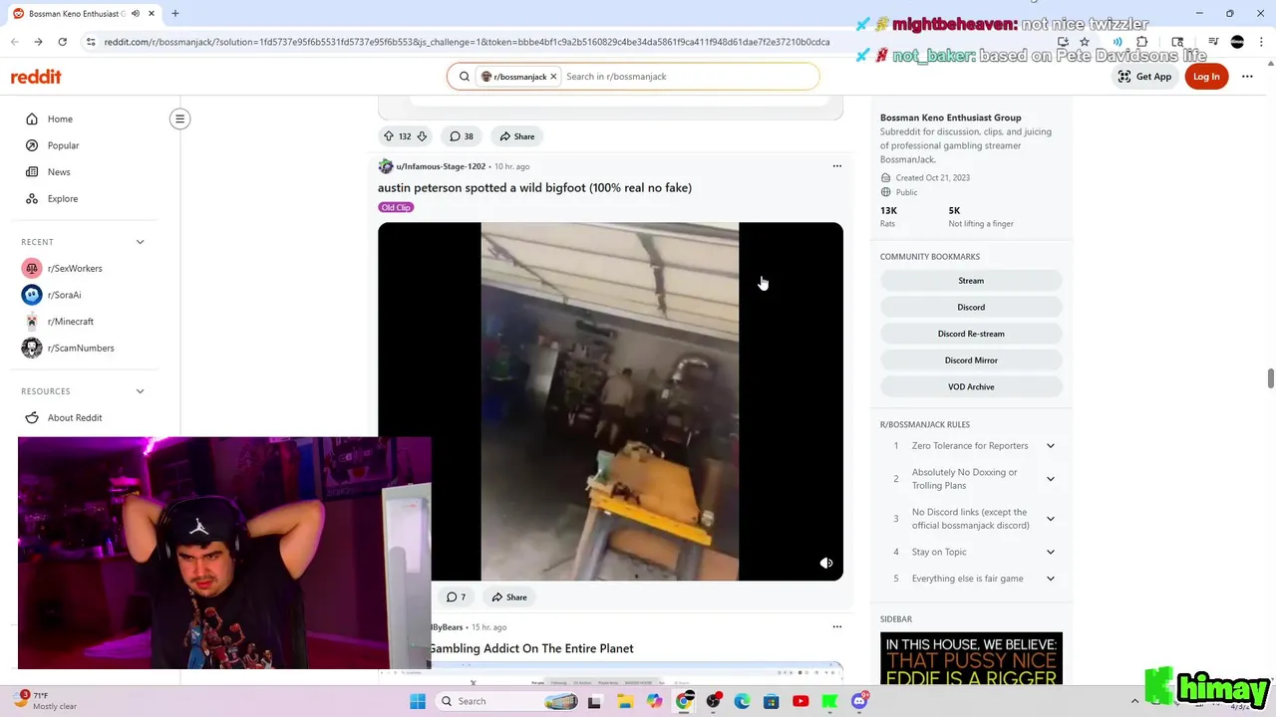The height and width of the screenshot is (717, 1276).
Task: Go to Reddit Home
Action: click(60, 119)
